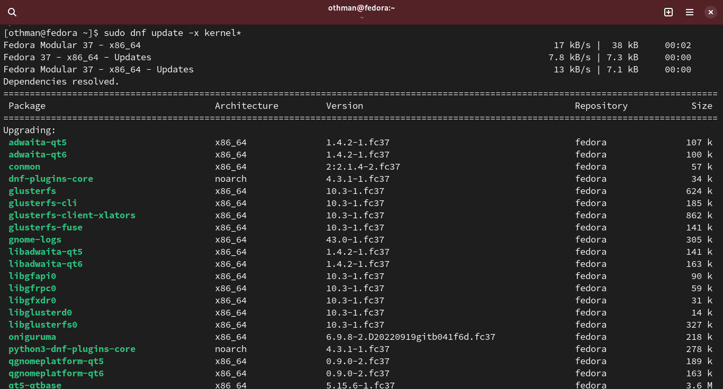The image size is (723, 389).
Task: Click the qgnomeplatform-qt6 package name
Action: point(56,373)
